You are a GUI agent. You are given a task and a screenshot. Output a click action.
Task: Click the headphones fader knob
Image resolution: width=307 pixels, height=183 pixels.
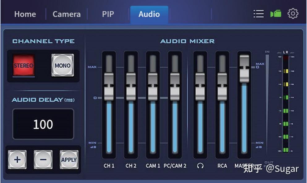coord(200,87)
